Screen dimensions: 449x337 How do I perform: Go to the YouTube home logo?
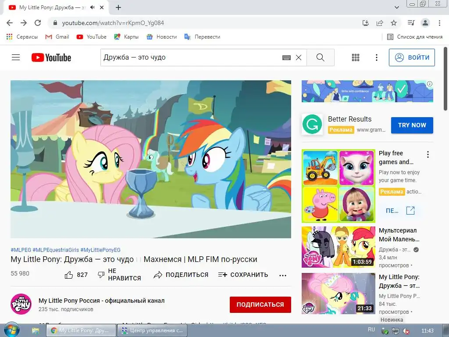tap(51, 57)
